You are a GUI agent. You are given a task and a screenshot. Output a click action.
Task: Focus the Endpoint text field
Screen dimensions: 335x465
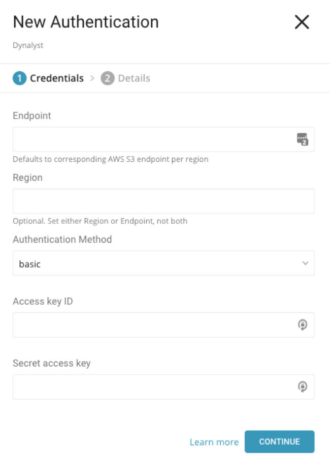click(152, 139)
